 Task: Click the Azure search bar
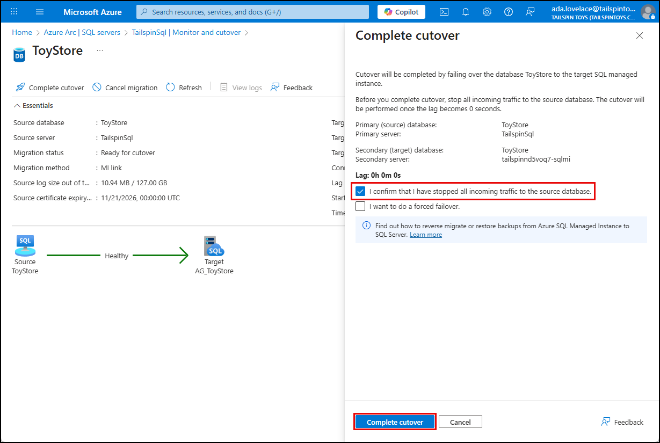[252, 11]
